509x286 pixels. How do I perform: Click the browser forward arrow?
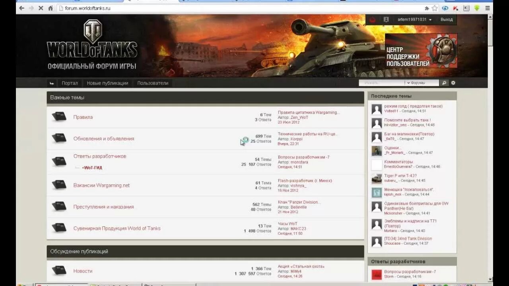click(x=31, y=8)
